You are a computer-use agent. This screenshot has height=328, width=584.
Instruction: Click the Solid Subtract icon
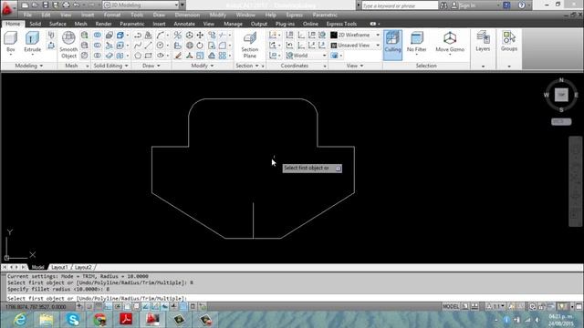pos(98,46)
